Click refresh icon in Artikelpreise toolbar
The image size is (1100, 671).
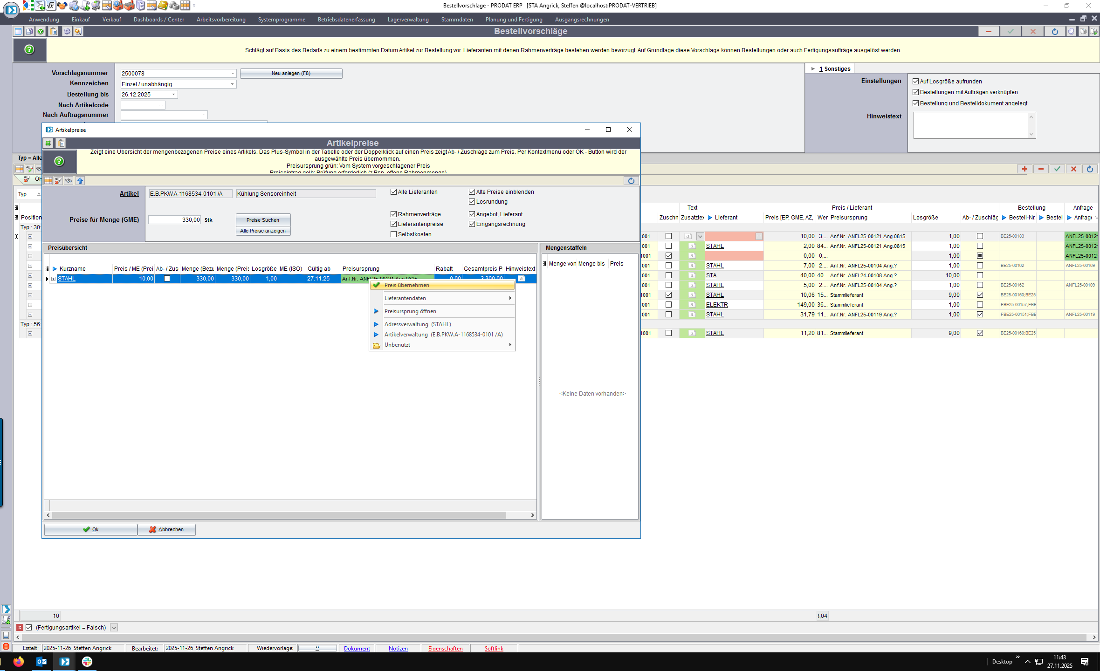pyautogui.click(x=631, y=181)
